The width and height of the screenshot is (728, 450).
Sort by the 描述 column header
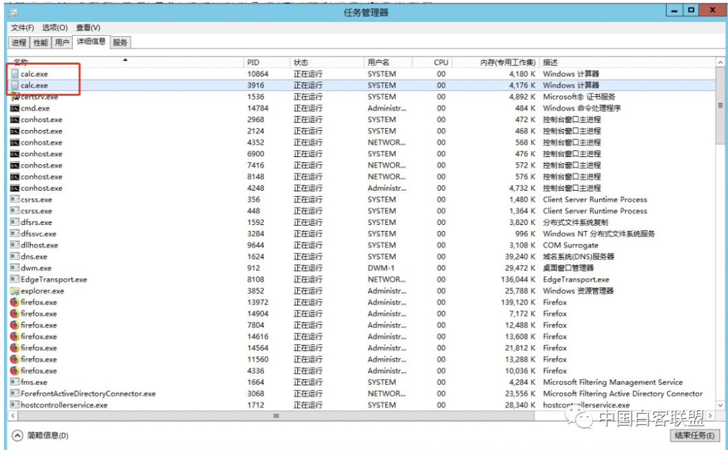[628, 62]
